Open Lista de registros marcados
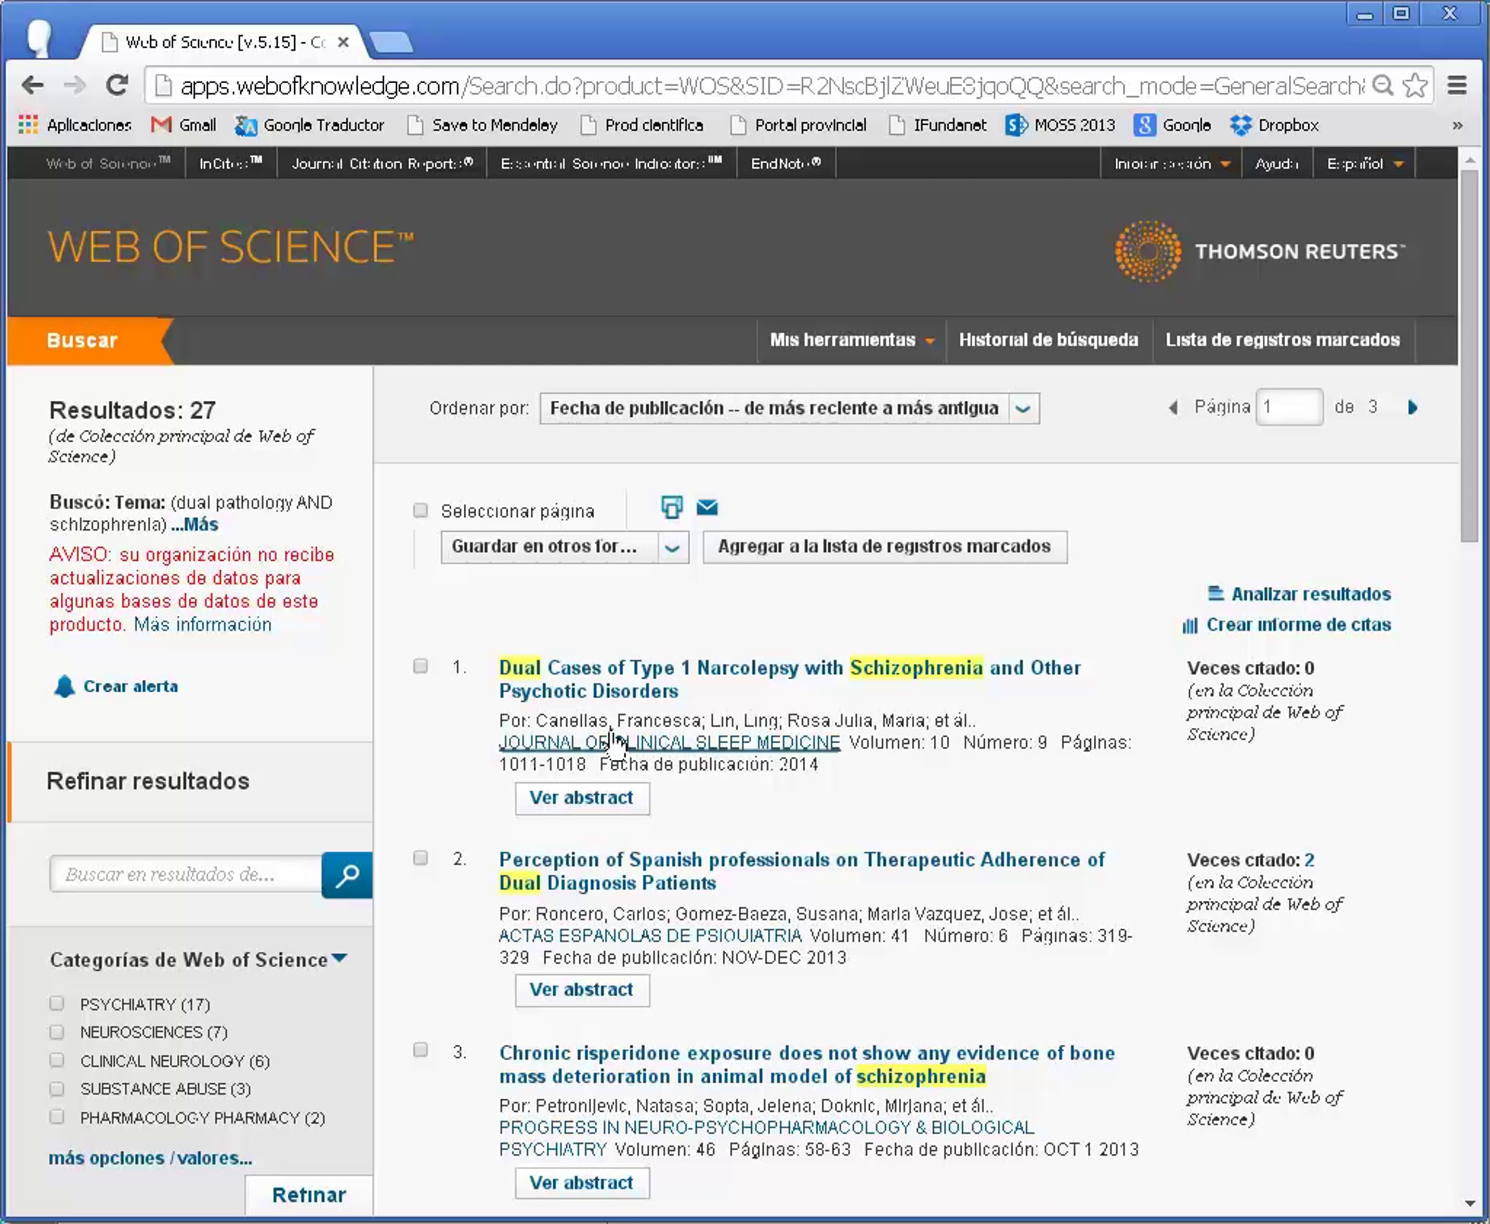The height and width of the screenshot is (1224, 1490). point(1283,341)
